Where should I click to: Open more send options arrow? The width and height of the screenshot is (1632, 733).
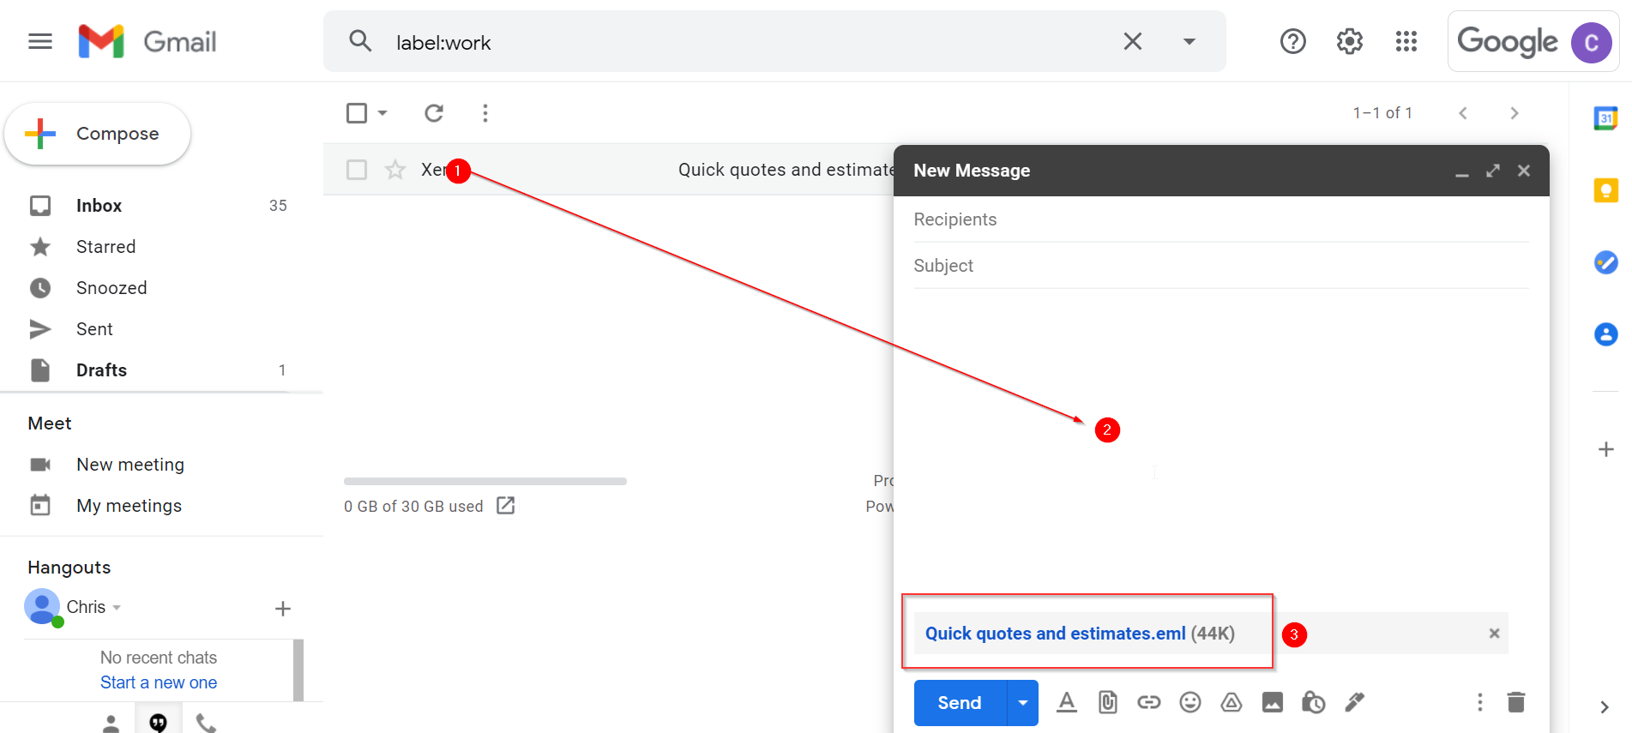pyautogui.click(x=1022, y=703)
